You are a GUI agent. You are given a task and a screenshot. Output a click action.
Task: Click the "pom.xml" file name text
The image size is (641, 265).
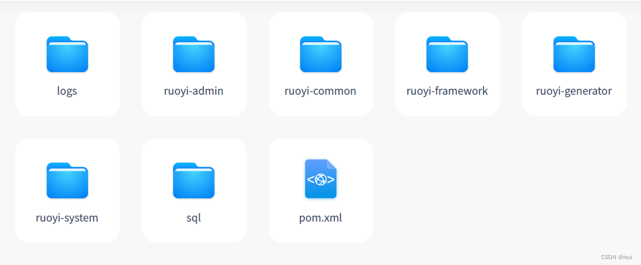[321, 218]
